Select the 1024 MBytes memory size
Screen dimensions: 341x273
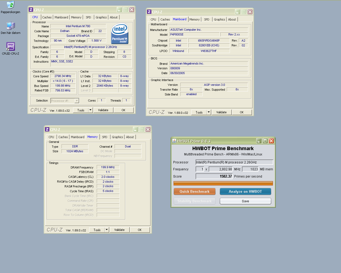[75, 151]
